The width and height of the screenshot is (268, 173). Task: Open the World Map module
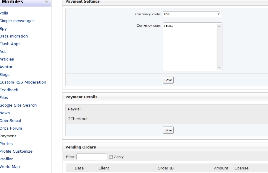pos(10,167)
